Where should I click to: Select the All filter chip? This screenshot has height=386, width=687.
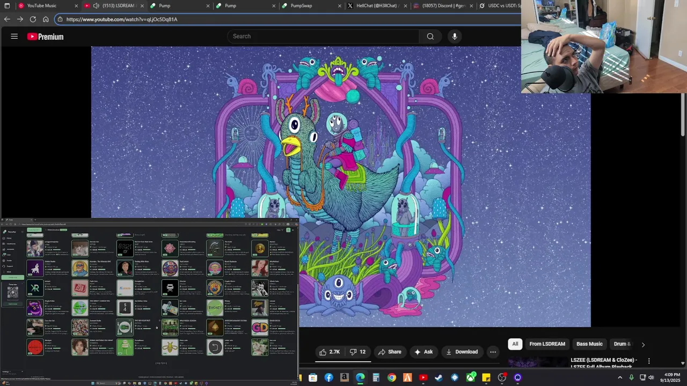[x=515, y=344]
